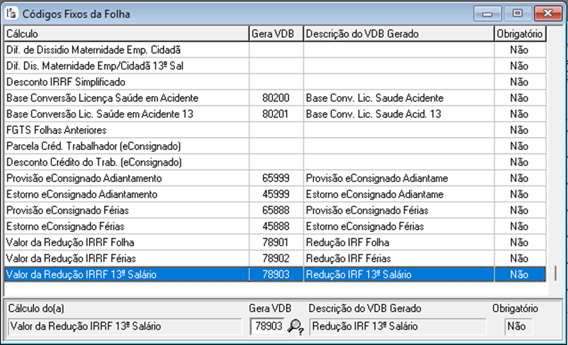Click VDB code 80200 cell
The width and height of the screenshot is (568, 345).
[x=276, y=98]
